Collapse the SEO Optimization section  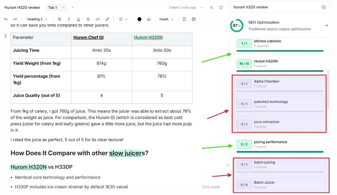coord(327,25)
